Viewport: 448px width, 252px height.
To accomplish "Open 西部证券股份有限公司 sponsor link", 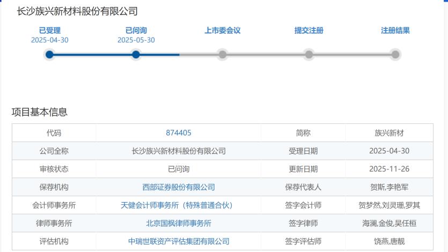I will click(178, 187).
